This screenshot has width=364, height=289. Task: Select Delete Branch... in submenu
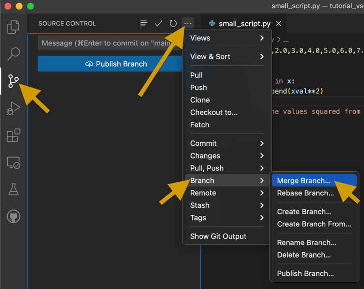(x=314, y=255)
